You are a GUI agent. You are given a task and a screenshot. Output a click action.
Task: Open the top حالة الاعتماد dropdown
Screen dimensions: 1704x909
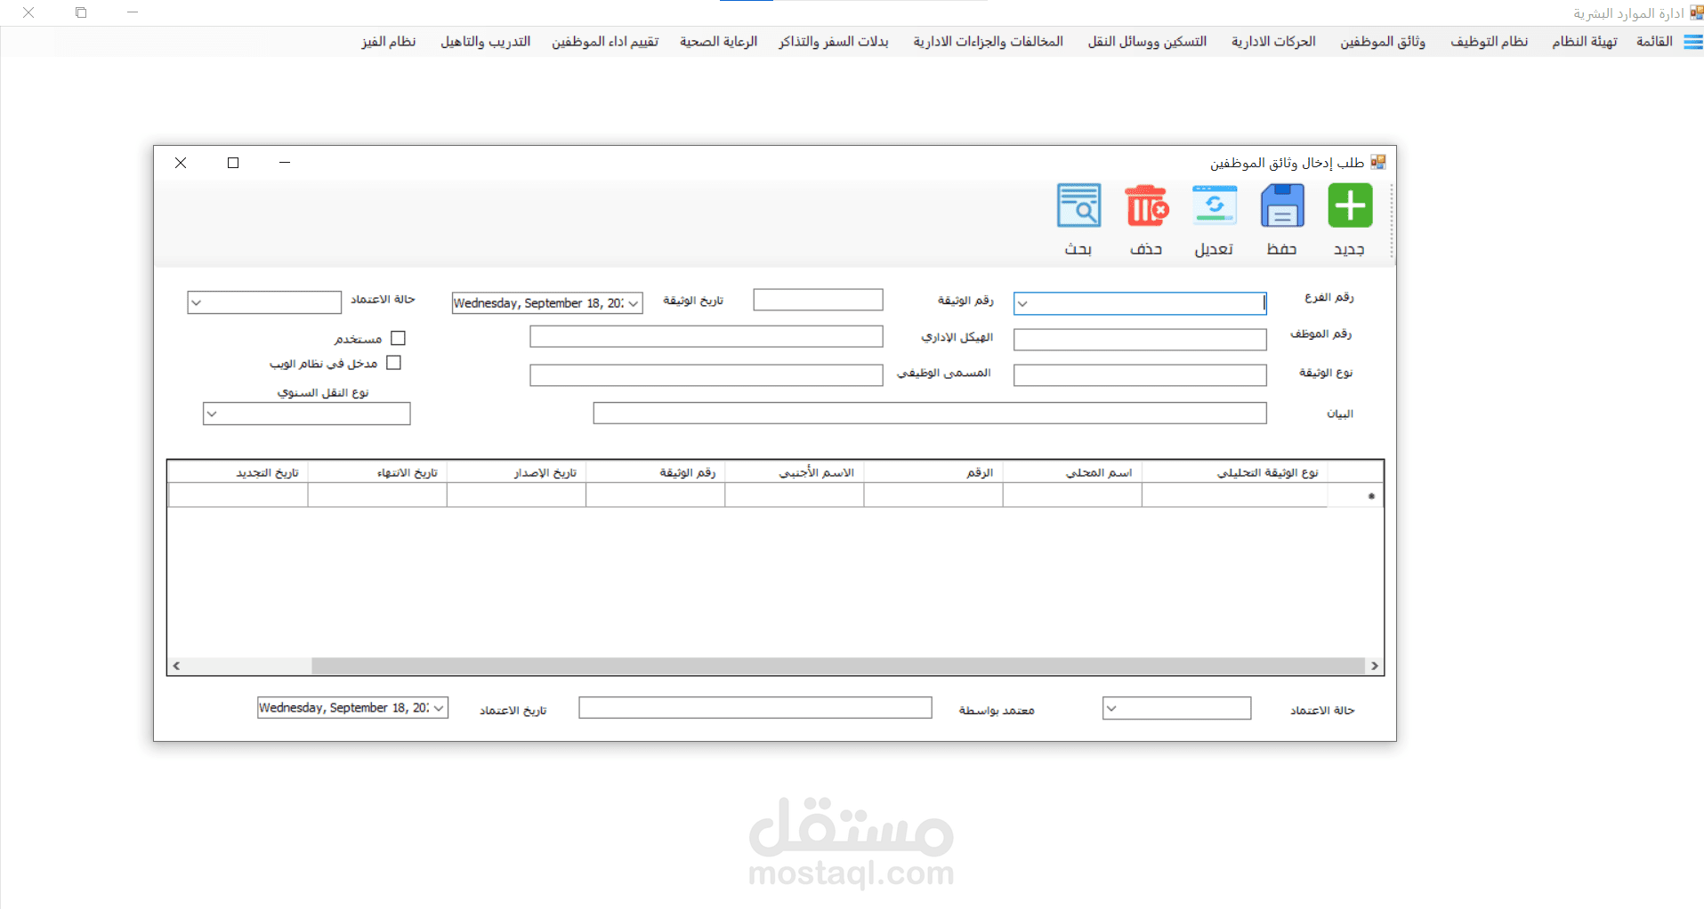[x=197, y=302]
